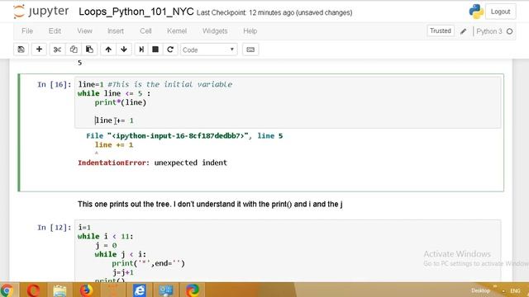
Task: Open the control panel taskbar icon
Action: 165,290
